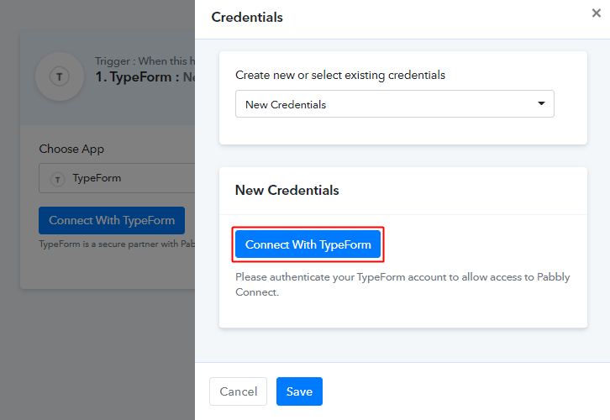
Task: Click the "Choose App" label
Action: click(71, 149)
